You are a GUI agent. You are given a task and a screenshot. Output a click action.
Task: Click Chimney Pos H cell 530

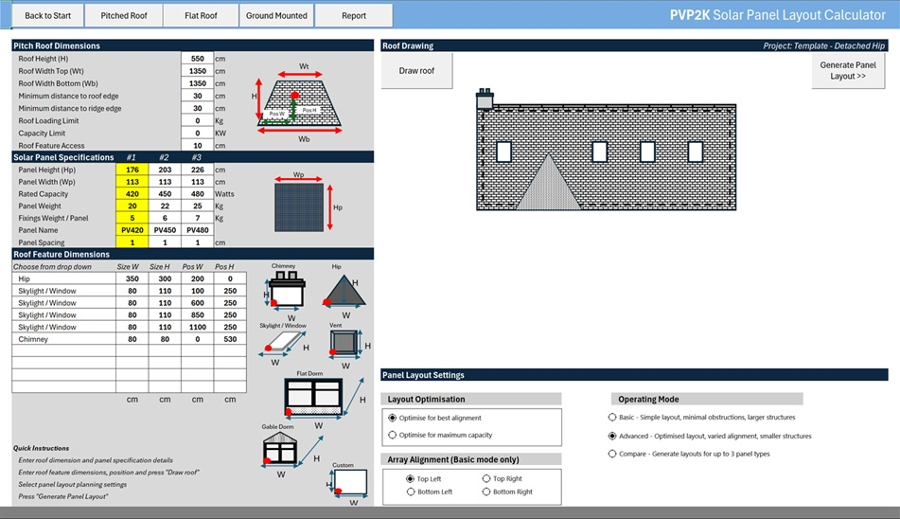click(x=230, y=339)
